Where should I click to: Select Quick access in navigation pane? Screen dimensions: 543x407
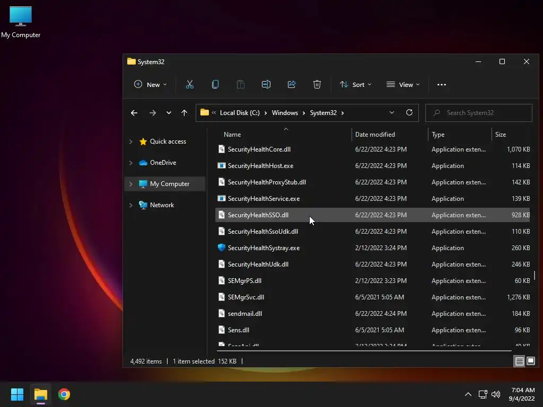pos(168,141)
